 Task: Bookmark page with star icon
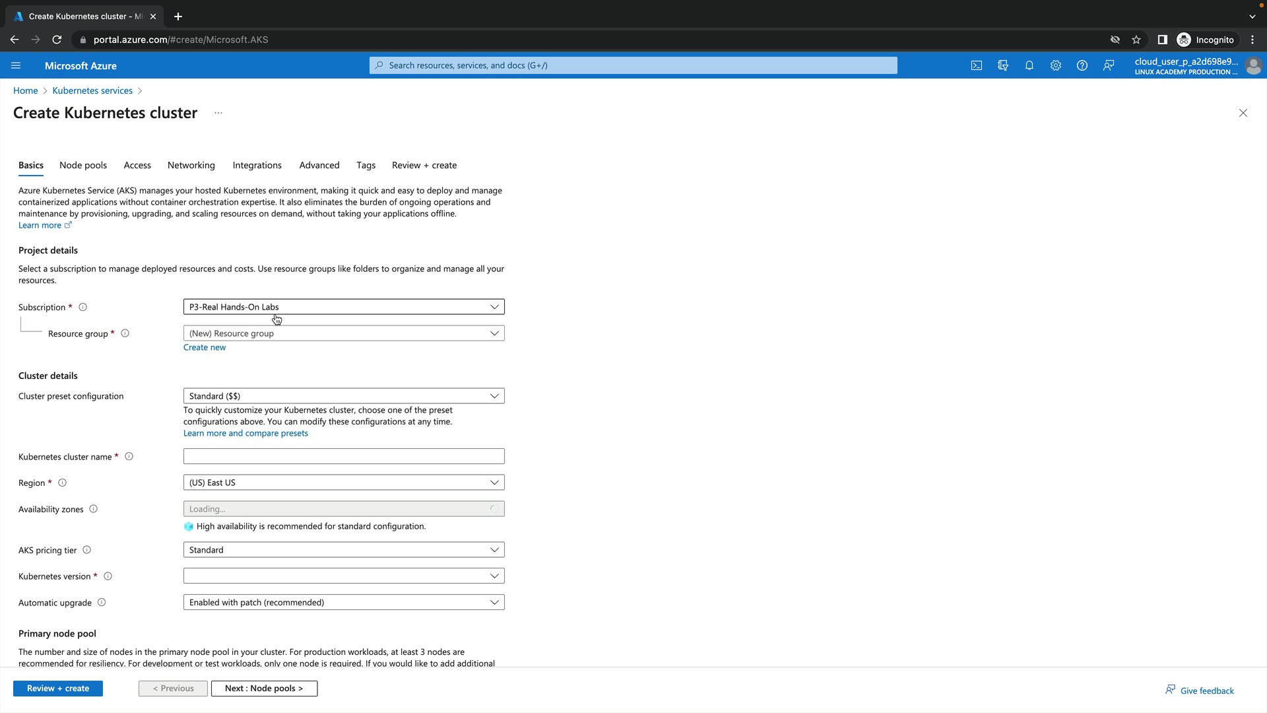[1136, 40]
